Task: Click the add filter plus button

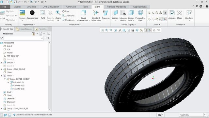Action: (x=49, y=38)
